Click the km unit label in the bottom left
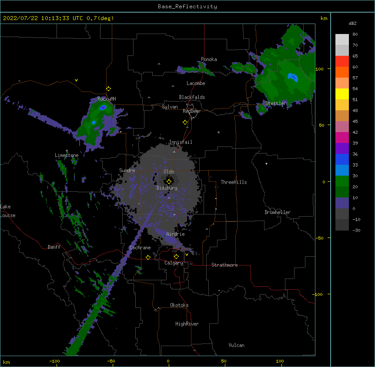 pyautogui.click(x=6, y=362)
